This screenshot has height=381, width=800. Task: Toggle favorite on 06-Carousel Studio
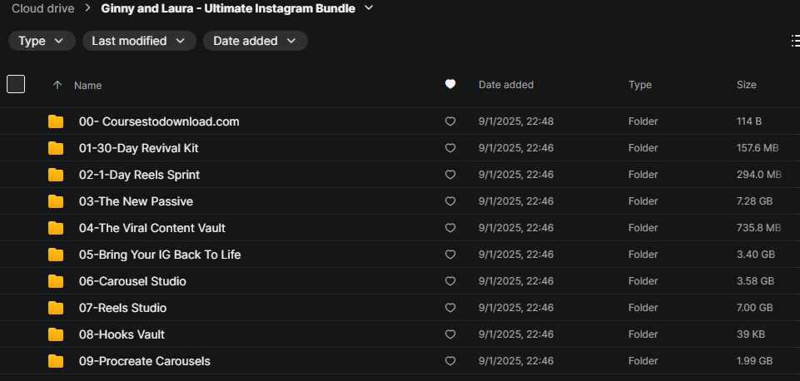click(450, 281)
